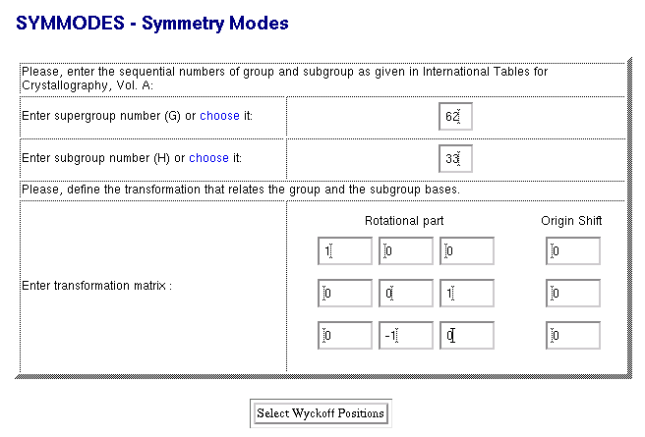Focus rotational matrix row 1, column 1 field

(345, 251)
